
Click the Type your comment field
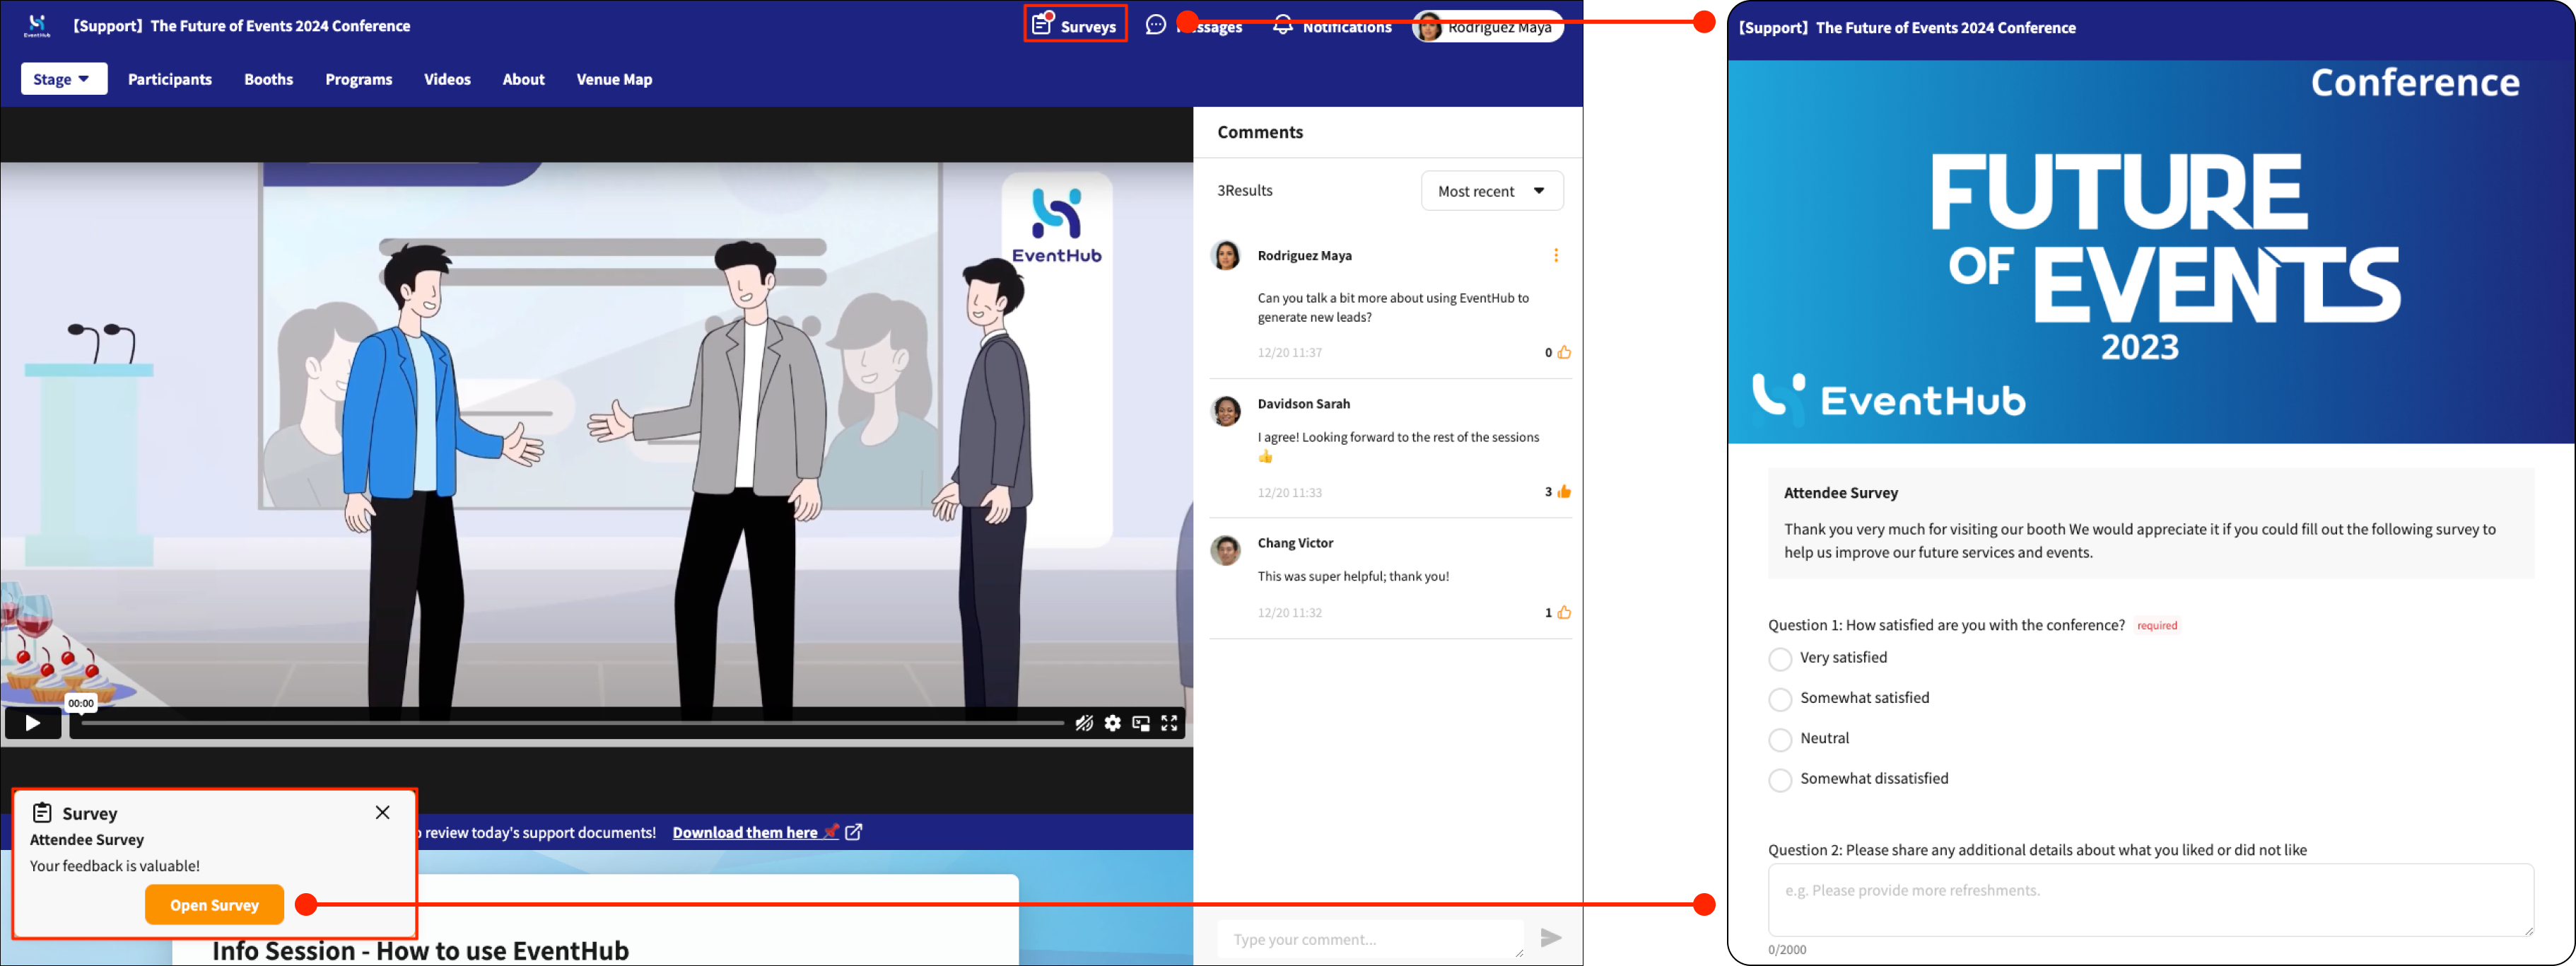tap(1370, 939)
